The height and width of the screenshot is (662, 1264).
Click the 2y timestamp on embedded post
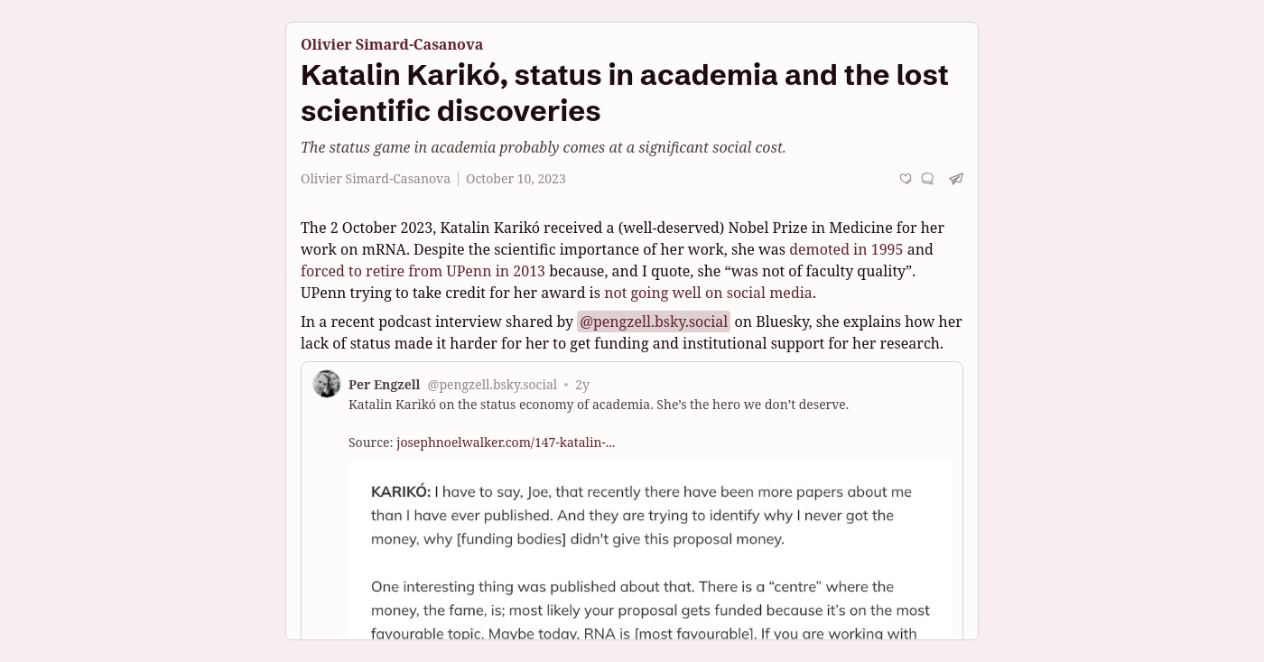582,385
